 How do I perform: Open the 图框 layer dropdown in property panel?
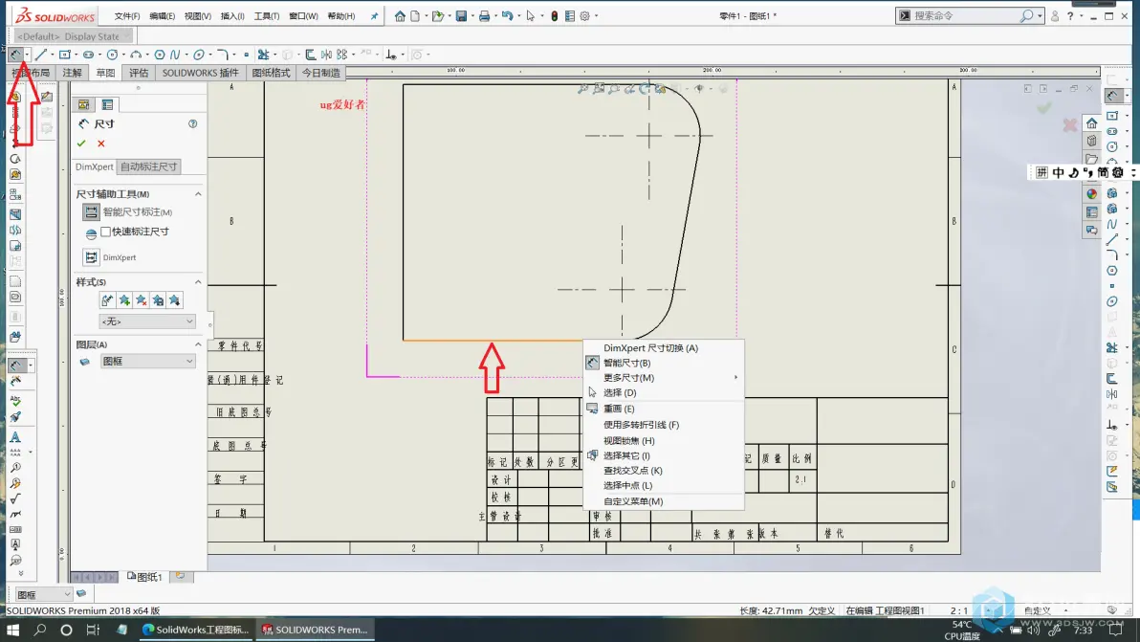147,362
